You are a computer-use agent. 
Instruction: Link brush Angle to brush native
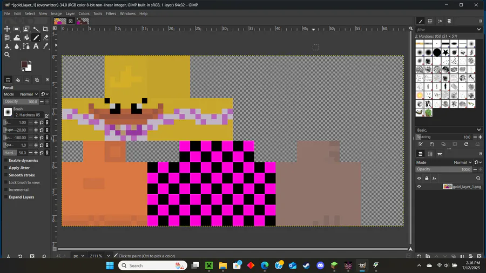pos(47,138)
